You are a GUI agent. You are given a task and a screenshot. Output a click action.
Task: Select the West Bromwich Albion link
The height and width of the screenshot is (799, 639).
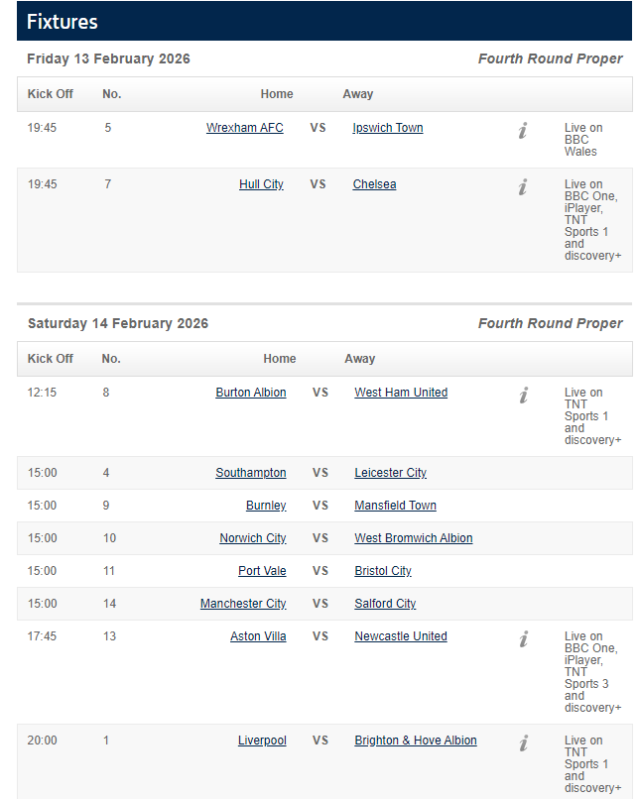point(414,538)
